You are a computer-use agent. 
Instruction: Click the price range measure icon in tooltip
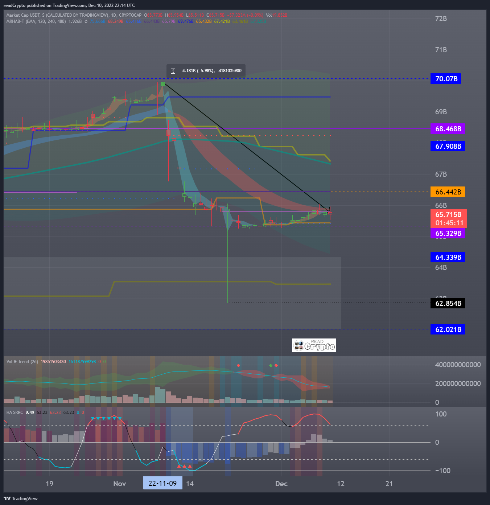(x=173, y=71)
